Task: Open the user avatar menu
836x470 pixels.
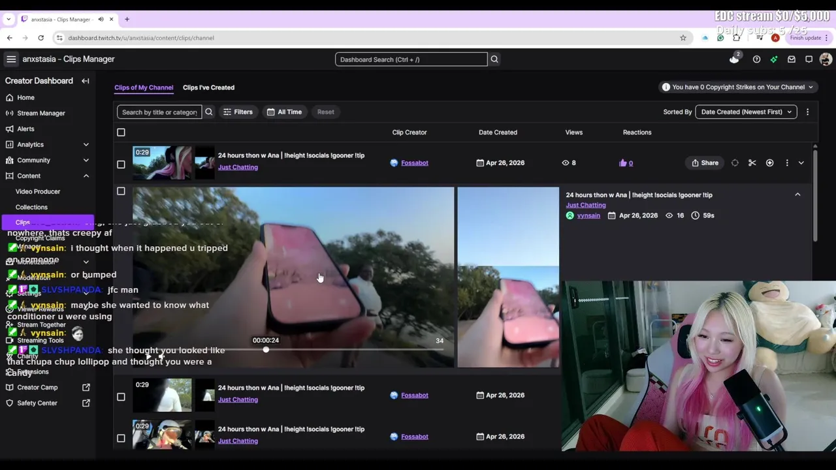Action: click(826, 59)
